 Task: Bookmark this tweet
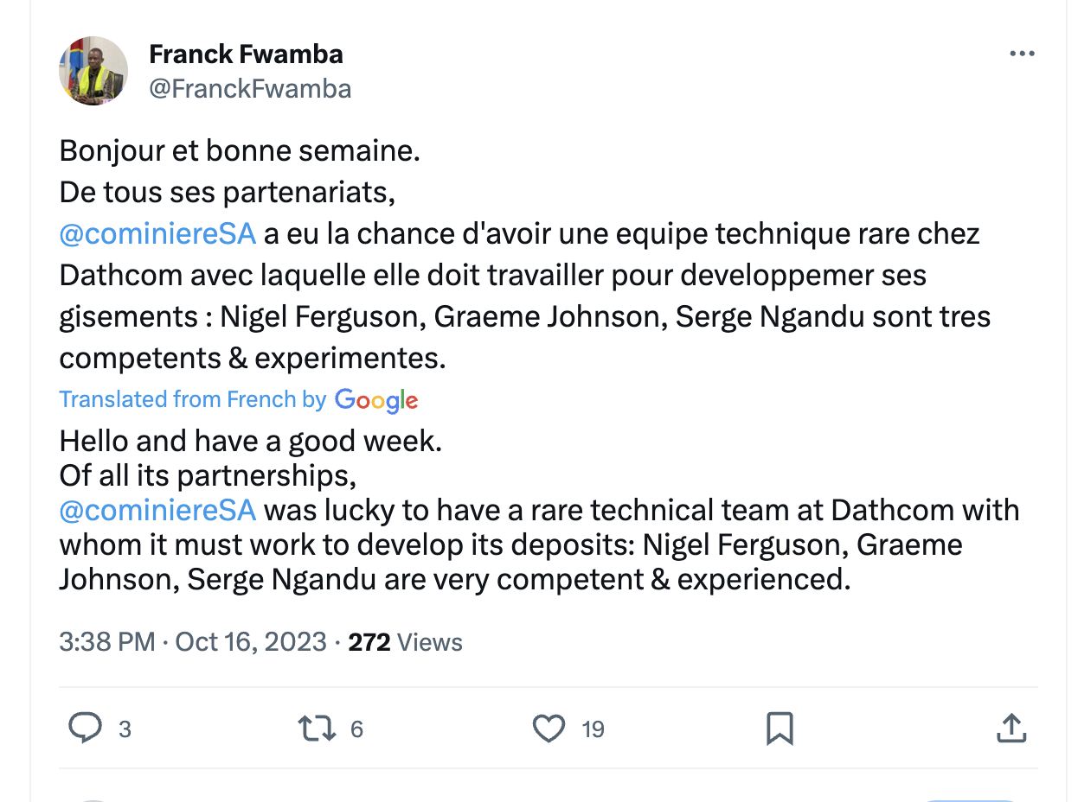pyautogui.click(x=780, y=729)
